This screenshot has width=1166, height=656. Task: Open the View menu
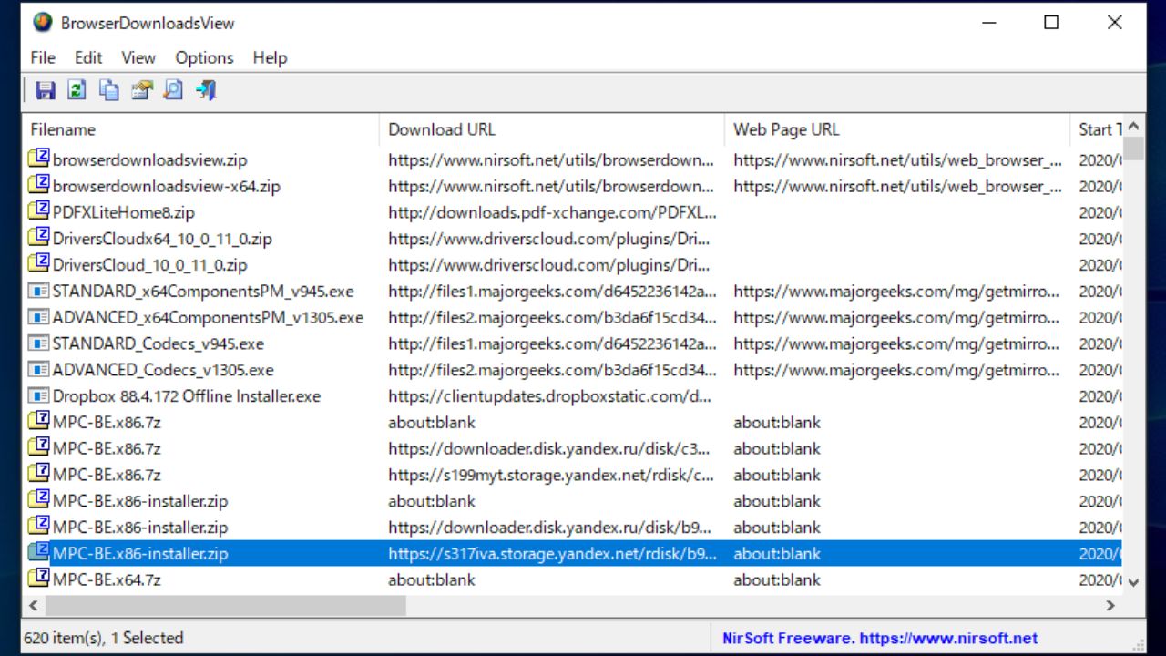pyautogui.click(x=138, y=57)
